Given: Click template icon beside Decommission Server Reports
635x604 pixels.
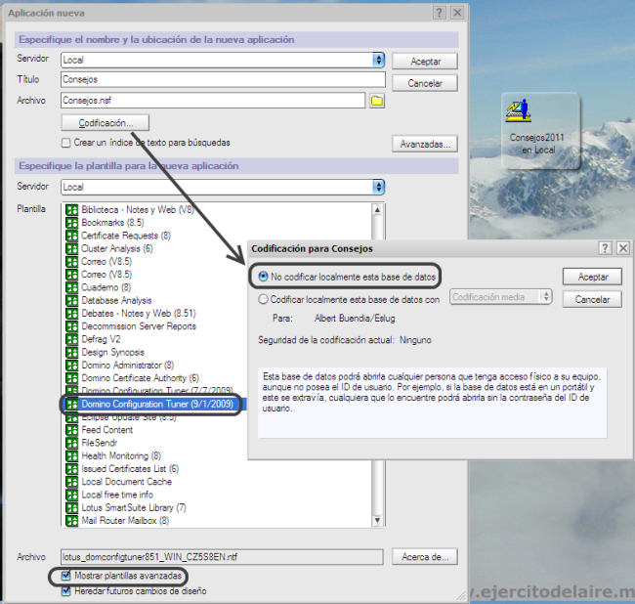Looking at the screenshot, I should [71, 326].
